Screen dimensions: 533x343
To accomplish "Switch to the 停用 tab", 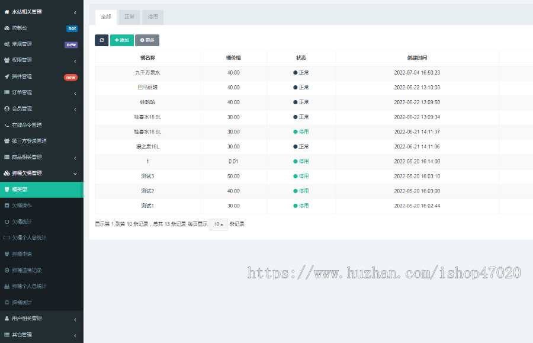I will pos(153,17).
